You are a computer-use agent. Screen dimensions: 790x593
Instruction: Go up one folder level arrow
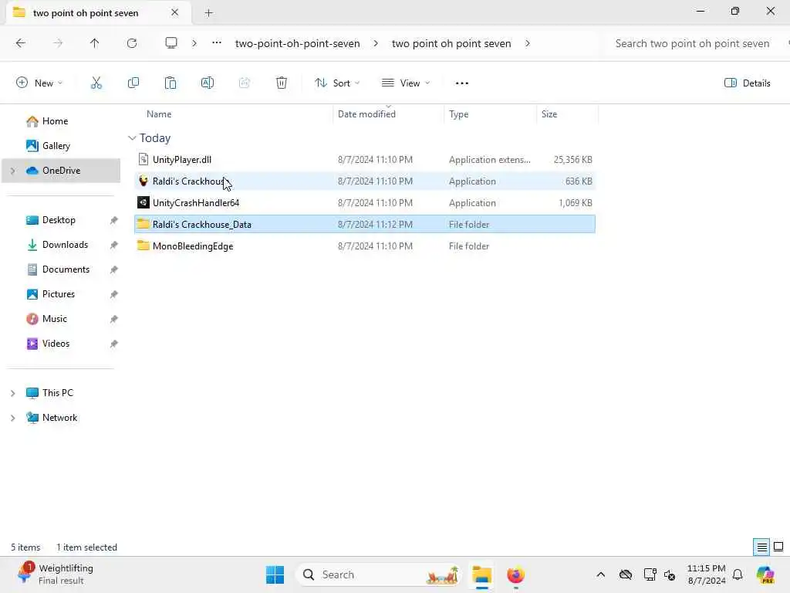pos(95,43)
